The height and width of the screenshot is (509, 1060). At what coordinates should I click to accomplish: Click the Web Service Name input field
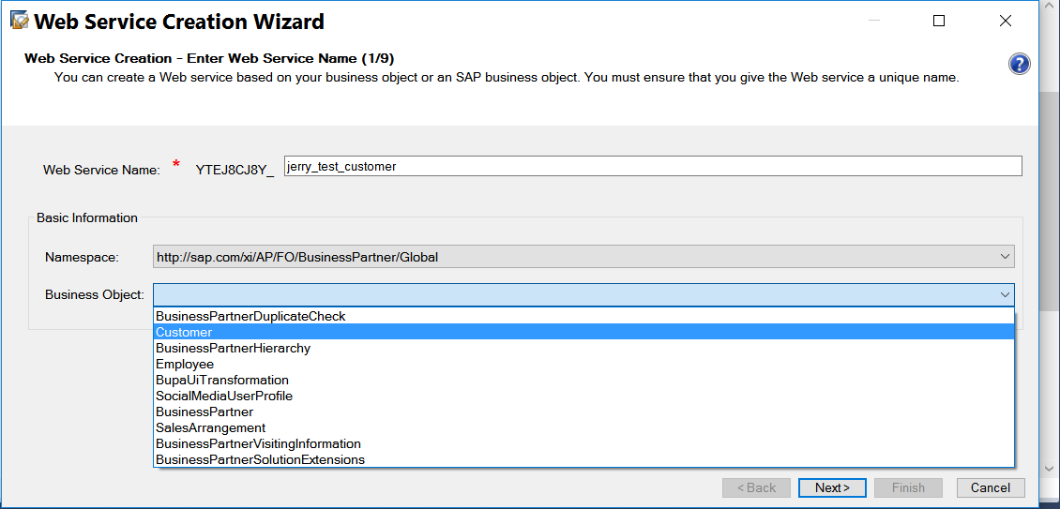coord(653,166)
